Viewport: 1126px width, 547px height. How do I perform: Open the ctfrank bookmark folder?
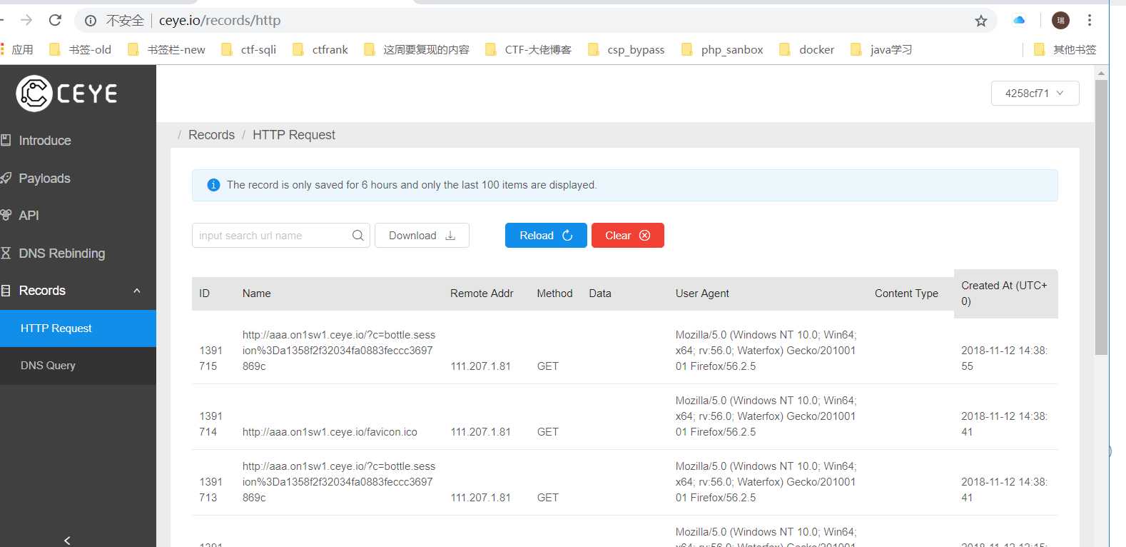320,49
